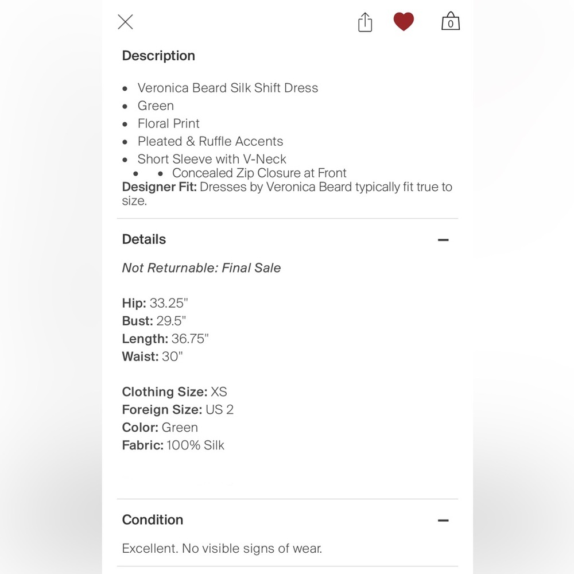Tap the share icon
Image resolution: width=574 pixels, height=574 pixels.
365,22
